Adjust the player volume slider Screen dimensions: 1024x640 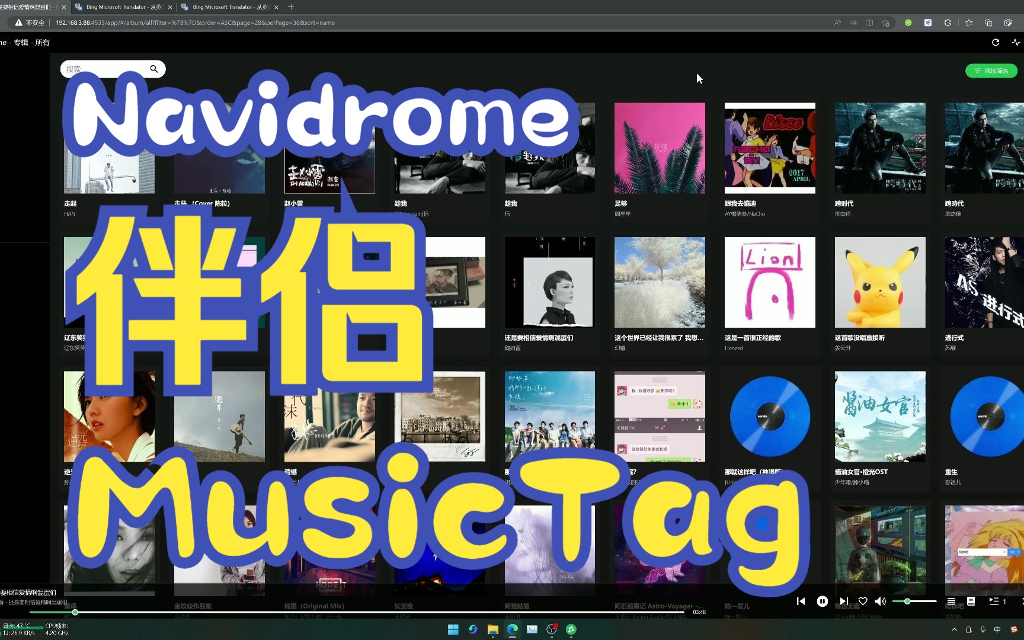pyautogui.click(x=914, y=601)
